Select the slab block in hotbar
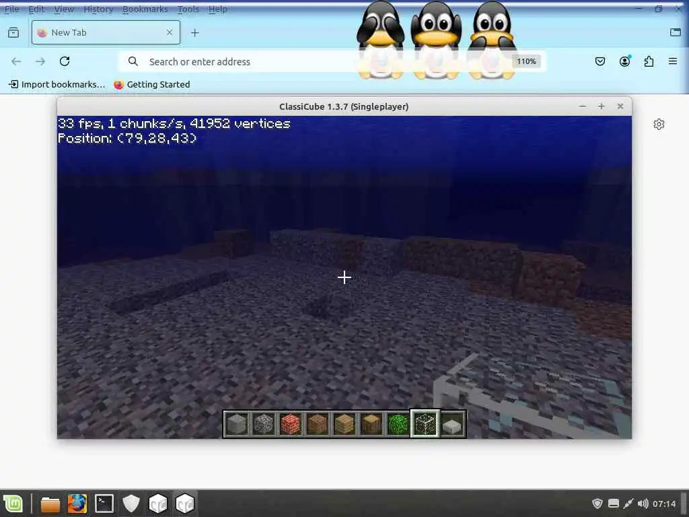The width and height of the screenshot is (689, 517). point(452,424)
